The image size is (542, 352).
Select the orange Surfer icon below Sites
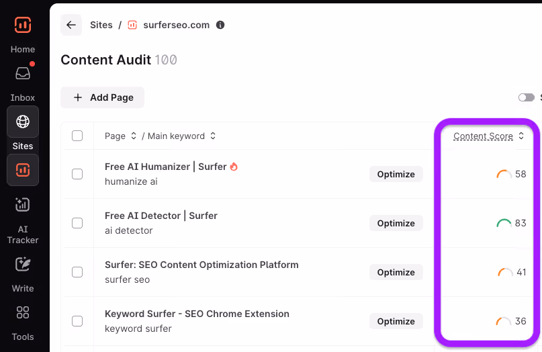point(23,170)
